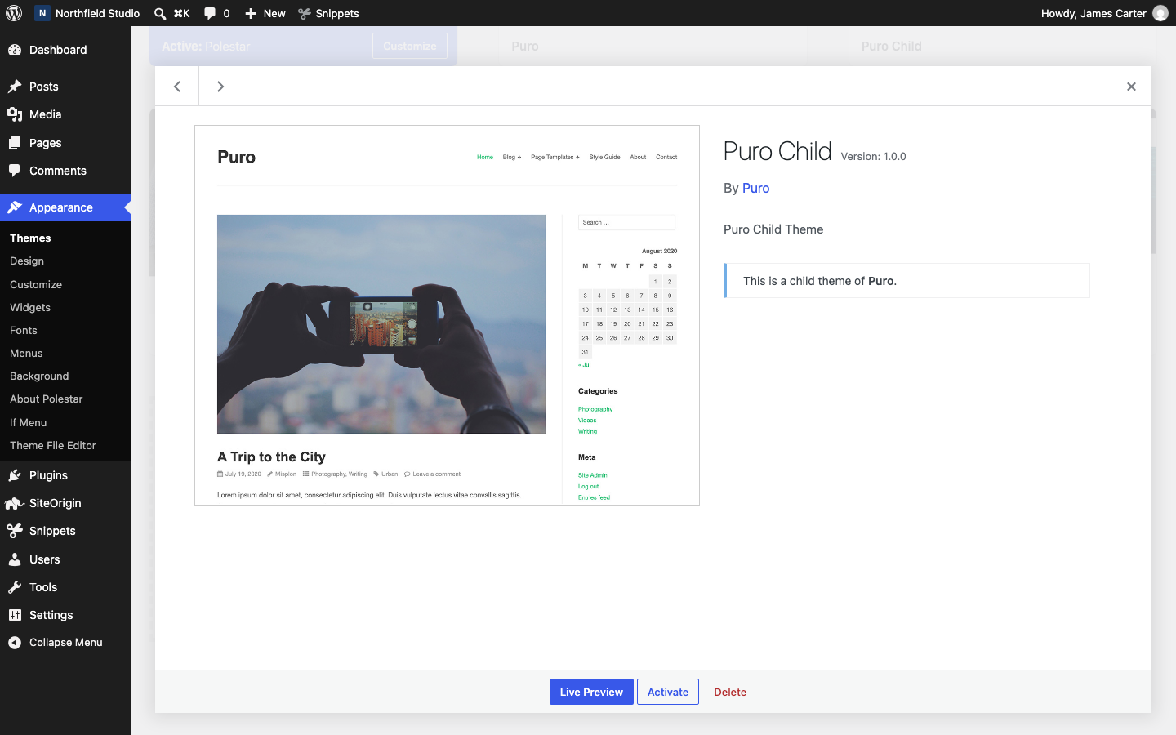The image size is (1176, 735).
Task: Click the Dashboard gauge icon
Action: [x=15, y=50]
